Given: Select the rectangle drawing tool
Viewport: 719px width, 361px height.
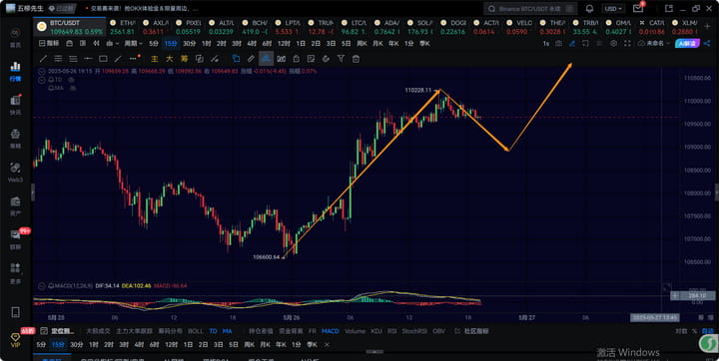Looking at the screenshot, I should pyautogui.click(x=103, y=59).
